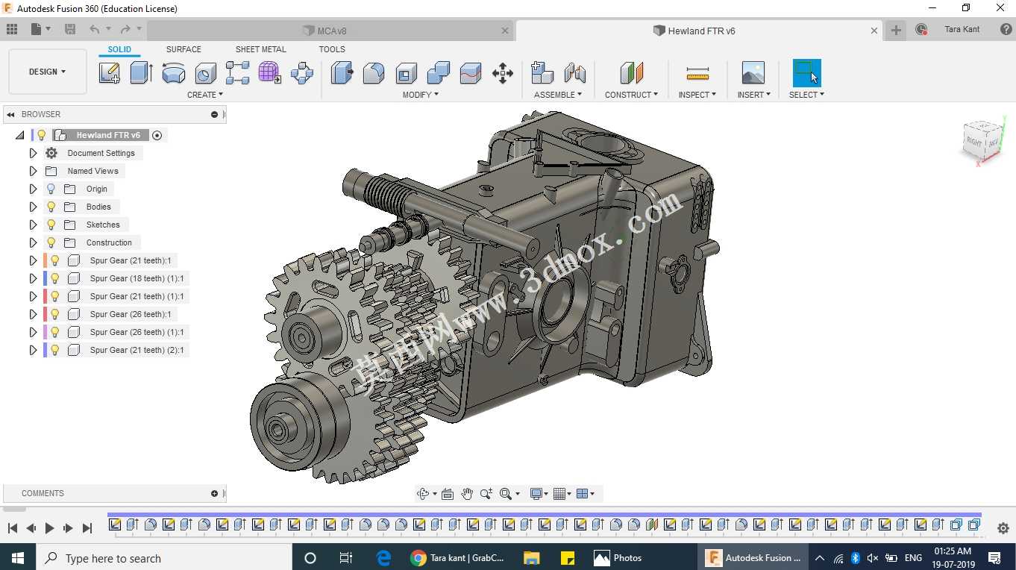Click the Look At icon

[x=448, y=494]
